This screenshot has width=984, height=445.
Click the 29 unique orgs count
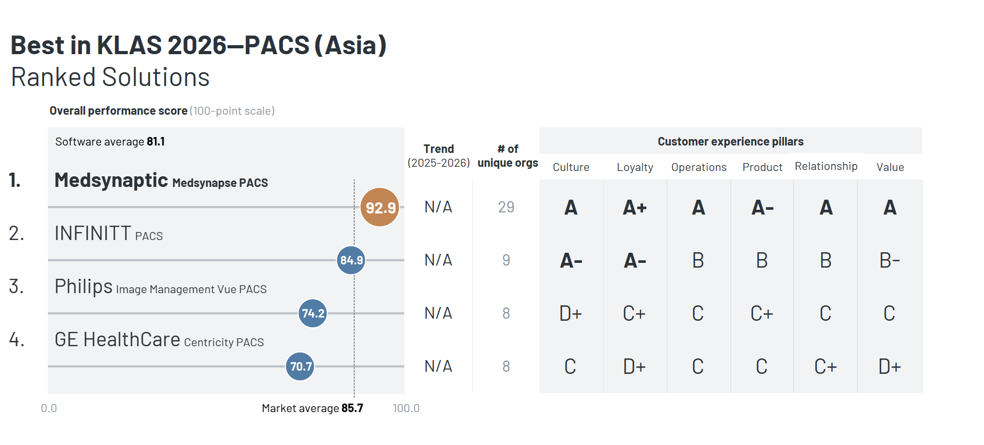(x=506, y=207)
